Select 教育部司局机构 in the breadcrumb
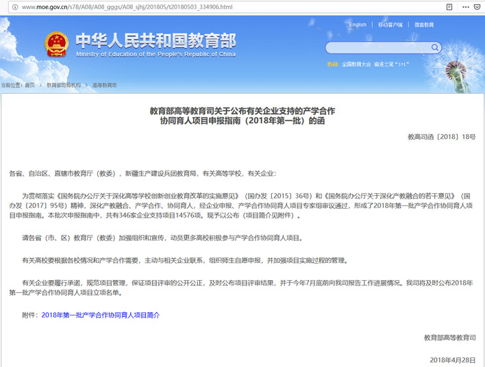This screenshot has height=367, width=485. tap(64, 86)
